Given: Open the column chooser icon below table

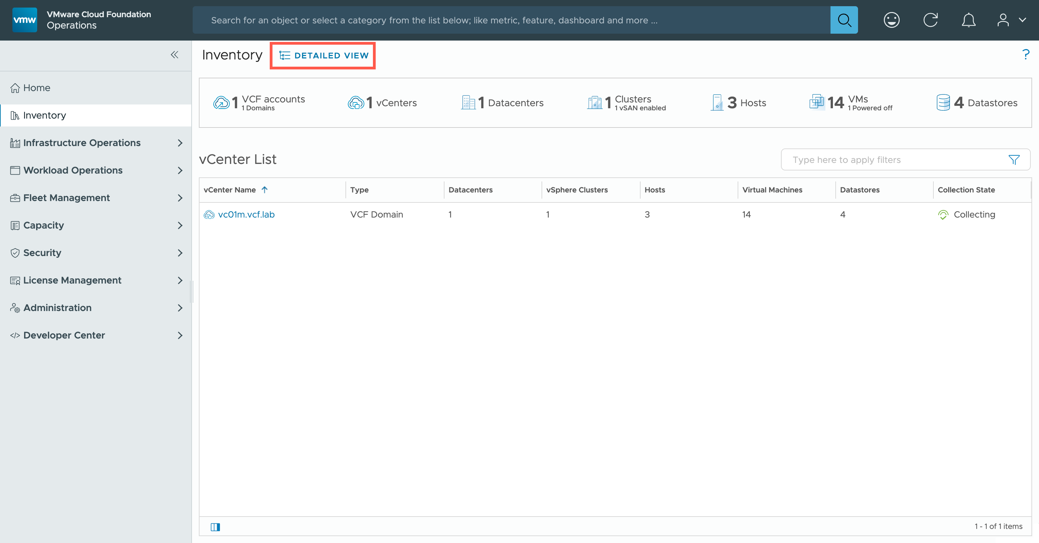Looking at the screenshot, I should (215, 527).
